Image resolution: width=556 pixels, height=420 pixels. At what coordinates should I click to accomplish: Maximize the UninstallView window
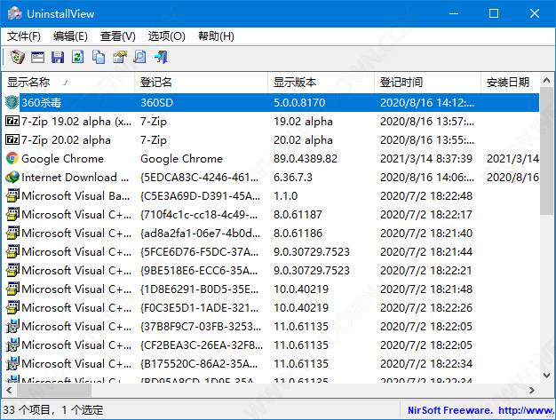494,13
